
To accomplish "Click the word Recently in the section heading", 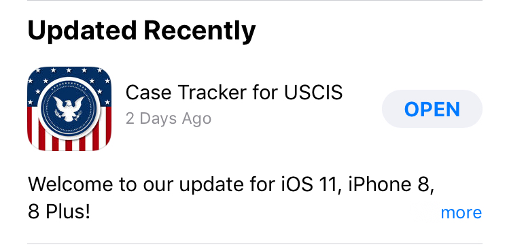I will (x=200, y=32).
